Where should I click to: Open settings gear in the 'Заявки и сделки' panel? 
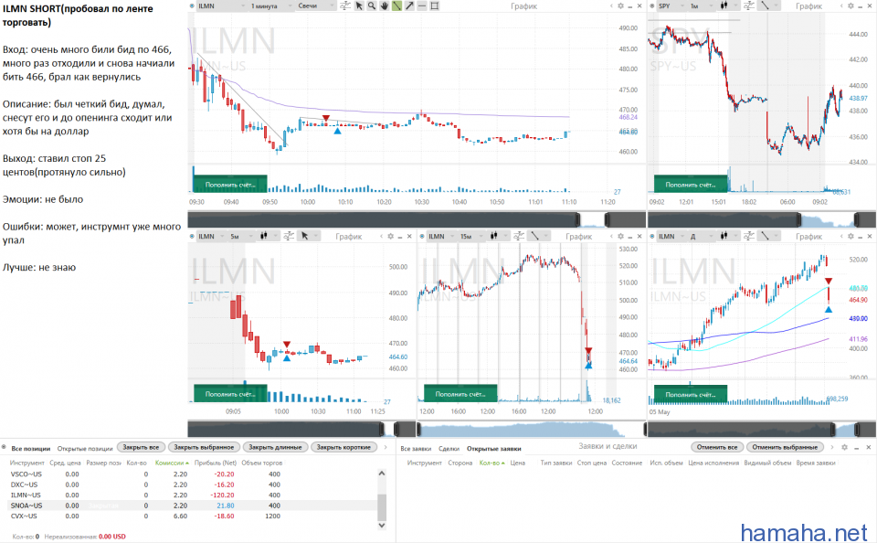(x=844, y=447)
